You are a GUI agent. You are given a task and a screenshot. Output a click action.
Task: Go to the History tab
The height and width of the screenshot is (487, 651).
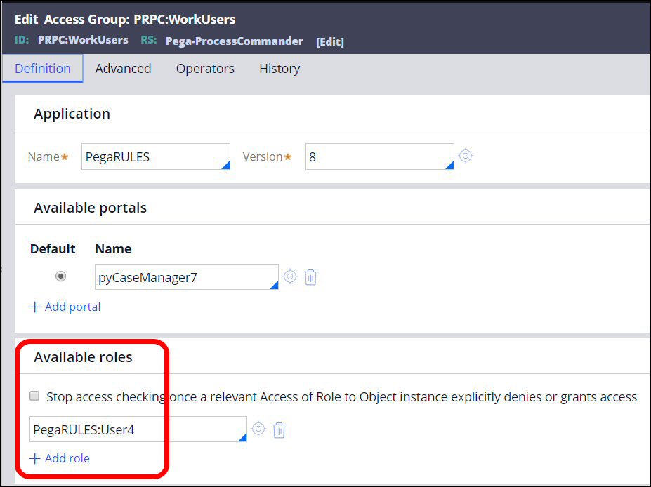[x=280, y=69]
